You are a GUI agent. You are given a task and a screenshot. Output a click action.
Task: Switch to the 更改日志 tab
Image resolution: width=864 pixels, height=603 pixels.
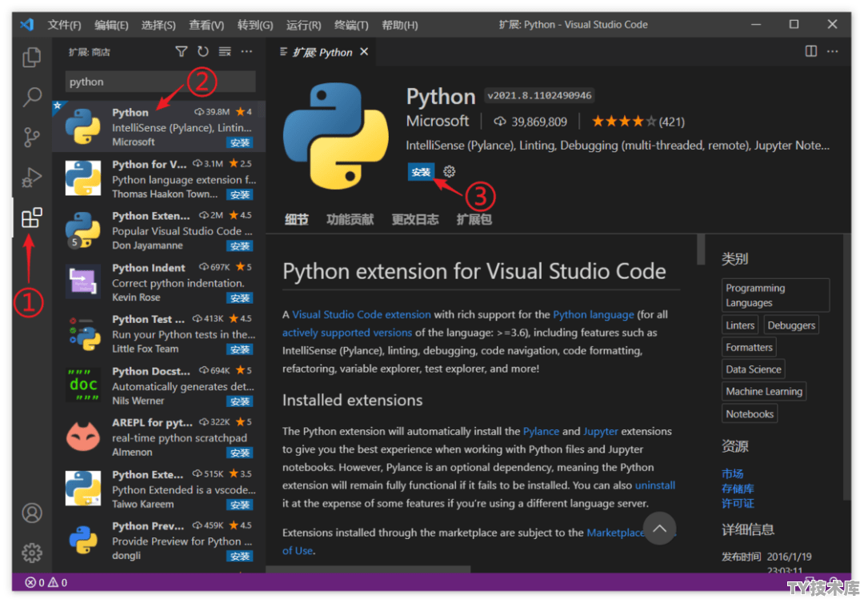point(415,220)
